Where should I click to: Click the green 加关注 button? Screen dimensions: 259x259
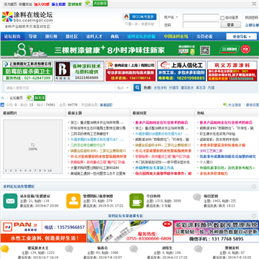40,98
